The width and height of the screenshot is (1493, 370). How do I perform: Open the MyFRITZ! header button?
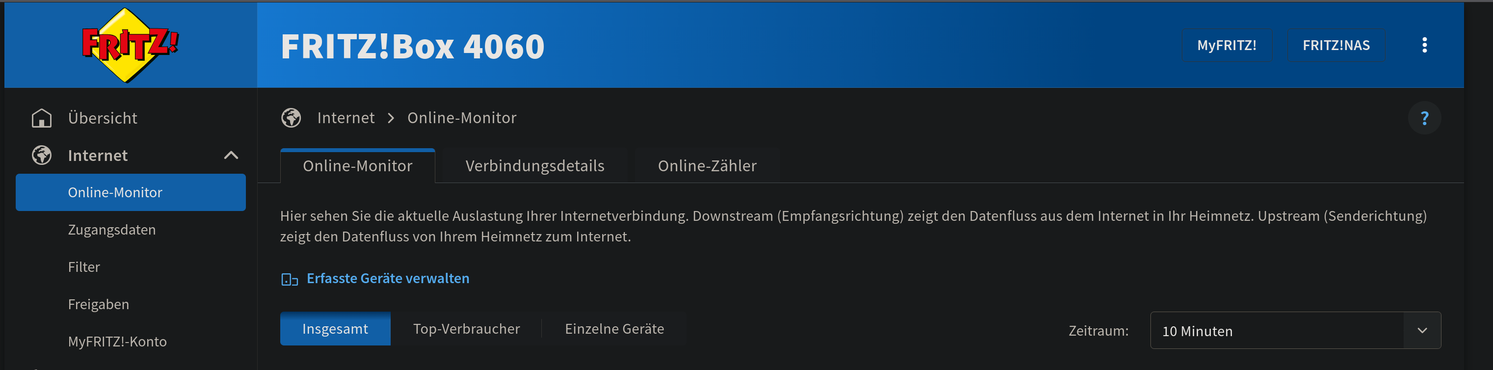(1226, 45)
